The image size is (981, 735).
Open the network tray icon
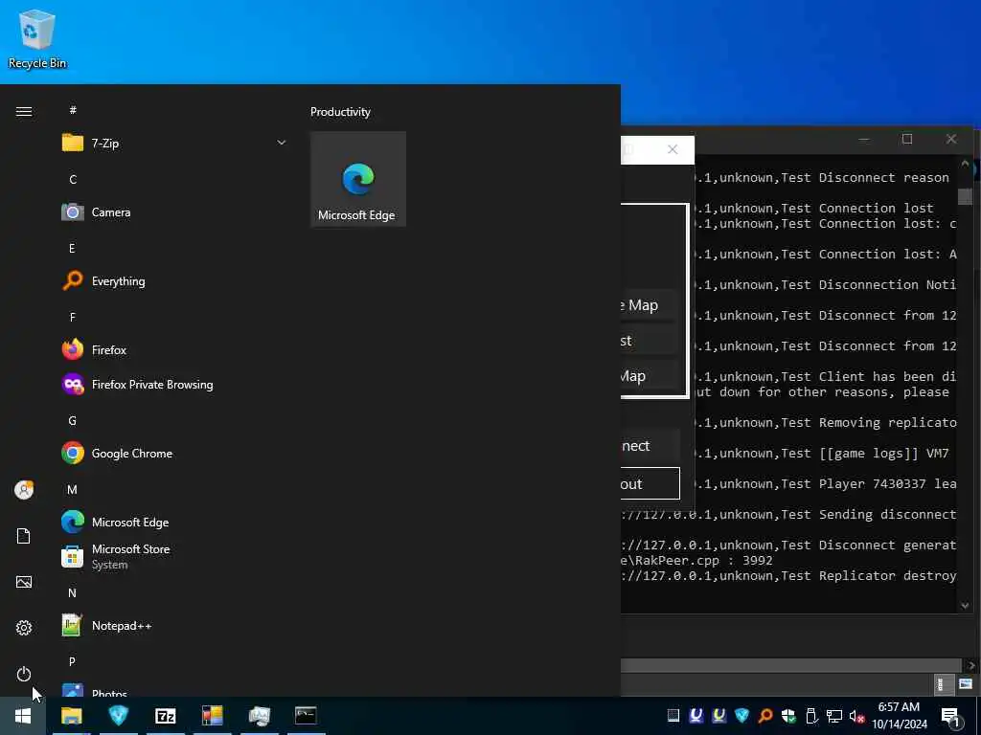[x=834, y=716]
